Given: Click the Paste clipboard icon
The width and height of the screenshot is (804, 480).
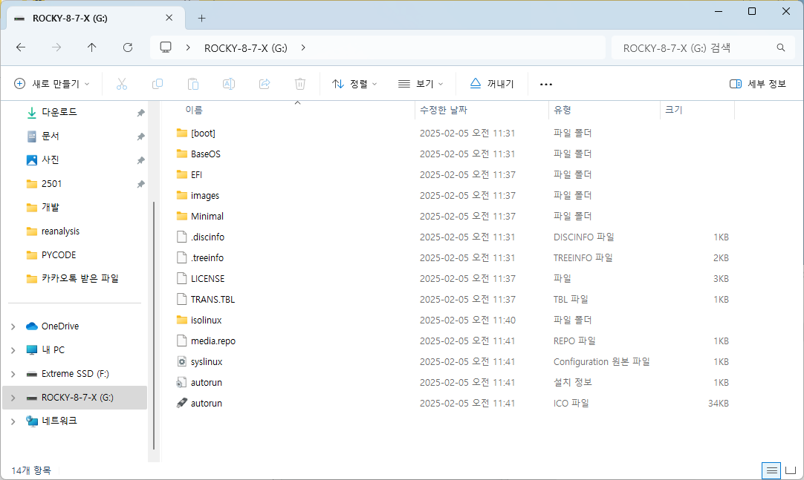Looking at the screenshot, I should [192, 84].
